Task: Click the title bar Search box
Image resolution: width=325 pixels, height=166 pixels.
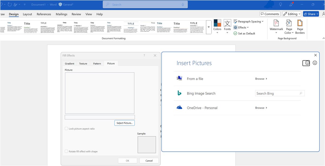Action: pos(145,5)
